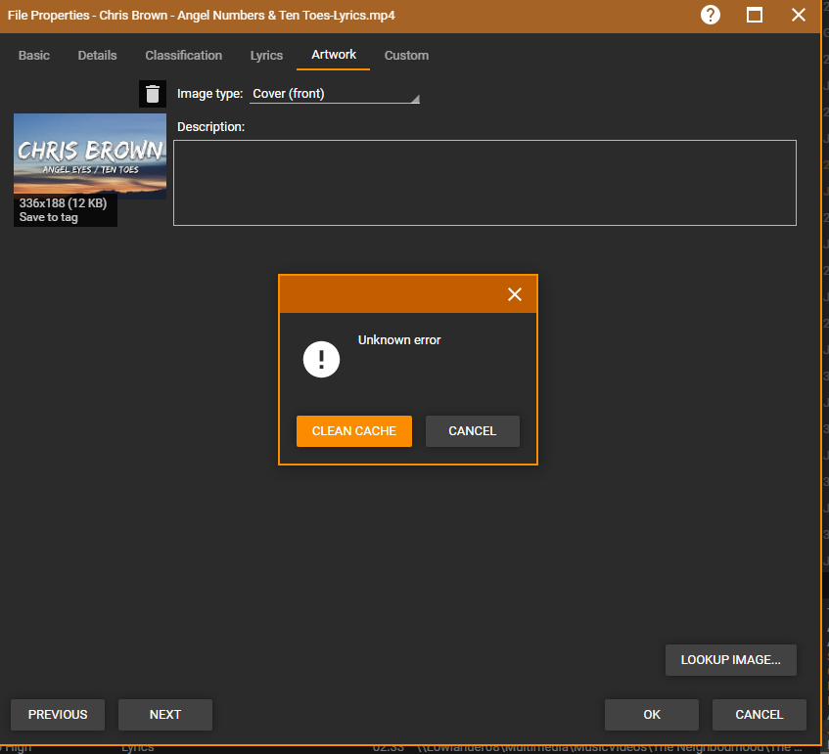Click the artwork Description text box
This screenshot has height=754, width=829.
(484, 183)
